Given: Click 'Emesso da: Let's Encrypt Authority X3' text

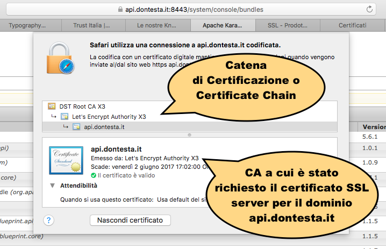Looking at the screenshot, I should [x=145, y=158].
